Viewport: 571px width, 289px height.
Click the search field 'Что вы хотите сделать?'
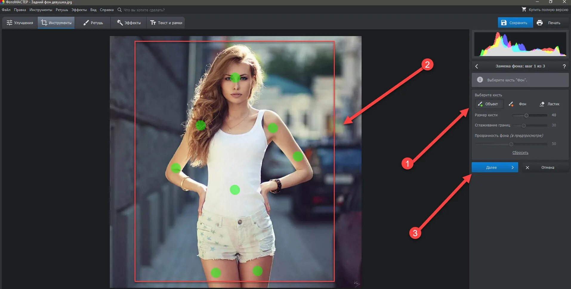click(144, 10)
